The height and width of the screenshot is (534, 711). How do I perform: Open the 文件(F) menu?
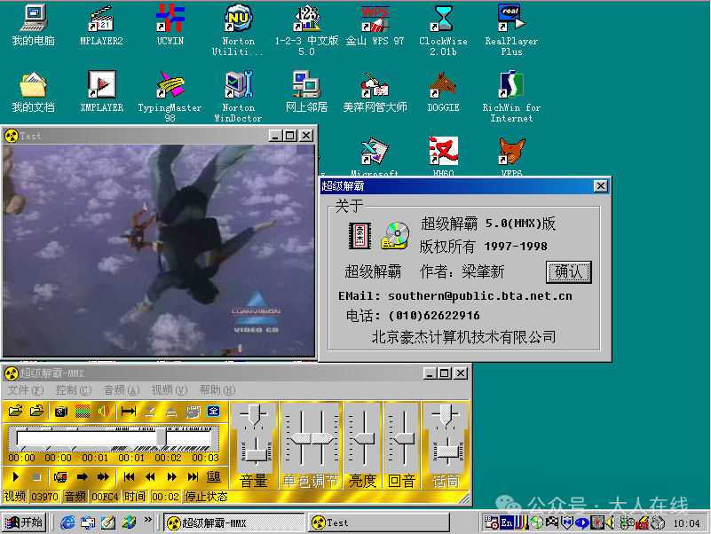[x=26, y=390]
